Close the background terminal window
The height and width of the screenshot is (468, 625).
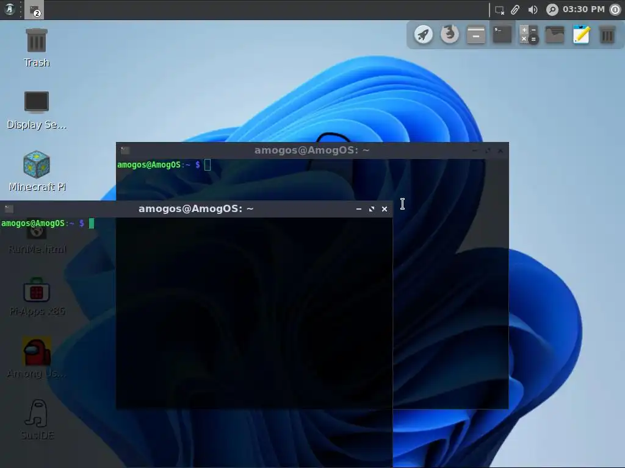(x=500, y=151)
